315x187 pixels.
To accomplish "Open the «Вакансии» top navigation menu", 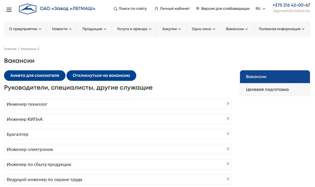I will coord(237,29).
